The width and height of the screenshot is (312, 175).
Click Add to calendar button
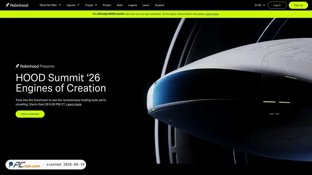(30, 114)
